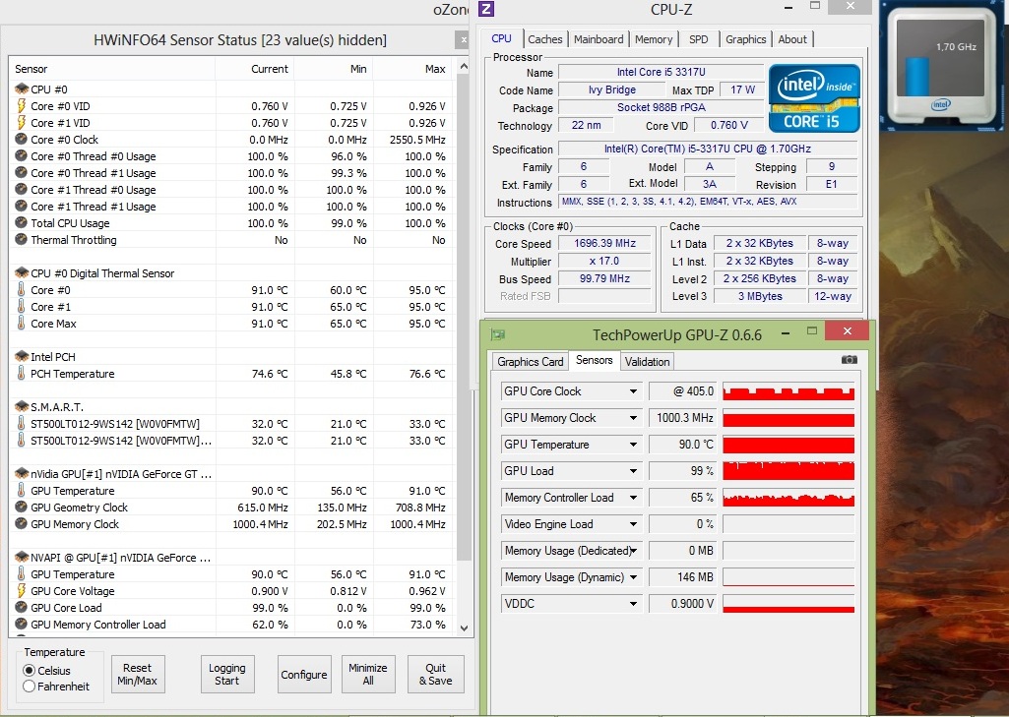Image resolution: width=1009 pixels, height=717 pixels.
Task: Click the Thermal Throttling row icon
Action: [22, 239]
